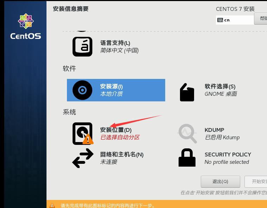Click the keyboard layout icon beside cn
The height and width of the screenshot is (208, 267).
tap(220, 20)
